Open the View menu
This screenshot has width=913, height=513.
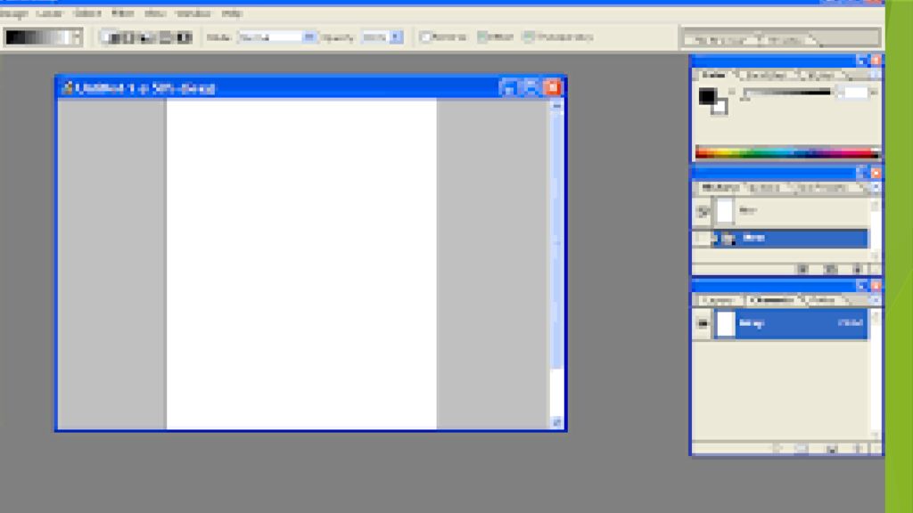(155, 12)
